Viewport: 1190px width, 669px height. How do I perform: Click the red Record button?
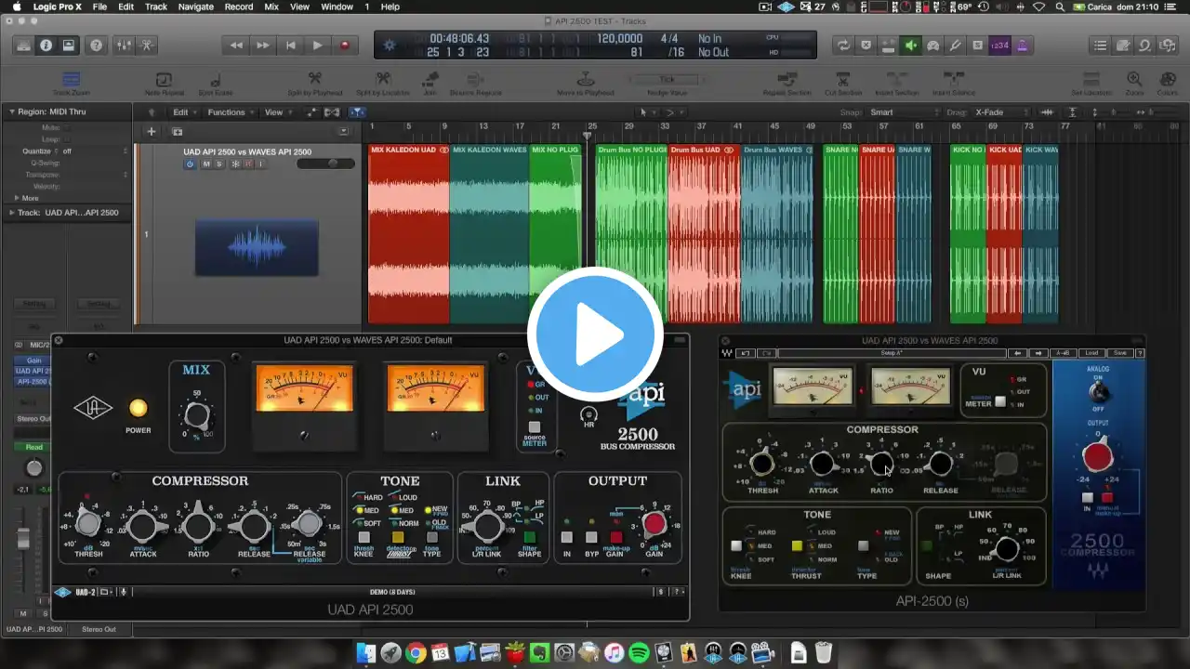point(345,45)
